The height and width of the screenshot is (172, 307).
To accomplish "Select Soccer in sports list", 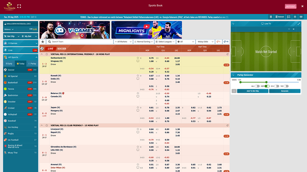I will click(20, 70).
